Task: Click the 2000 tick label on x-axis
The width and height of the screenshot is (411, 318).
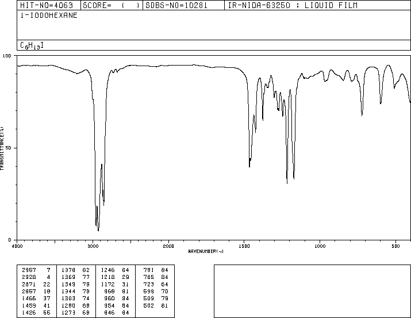Action: pyautogui.click(x=168, y=246)
